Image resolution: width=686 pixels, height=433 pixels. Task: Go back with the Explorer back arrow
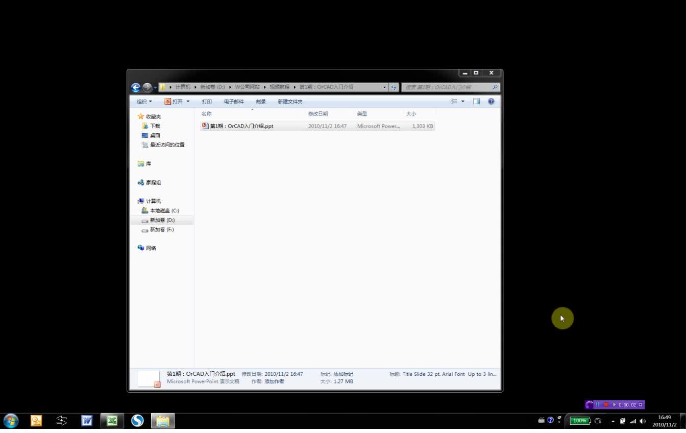coord(135,87)
